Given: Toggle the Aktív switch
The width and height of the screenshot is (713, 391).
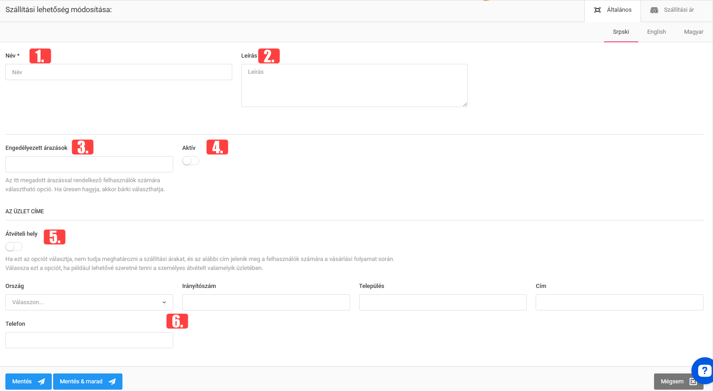Looking at the screenshot, I should point(191,161).
